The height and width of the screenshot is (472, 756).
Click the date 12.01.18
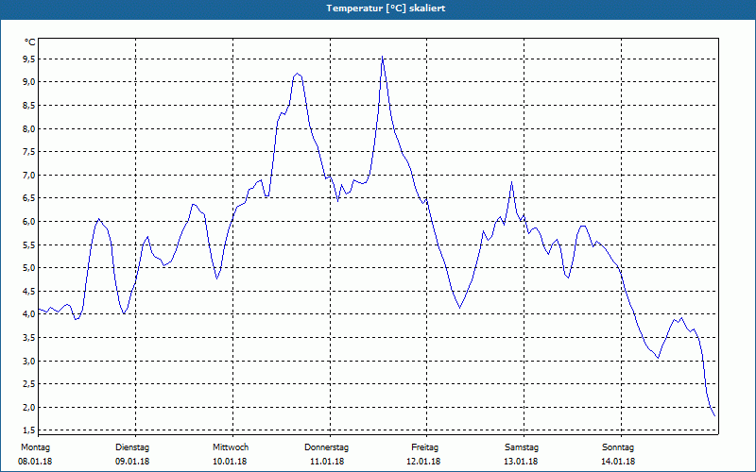click(423, 462)
